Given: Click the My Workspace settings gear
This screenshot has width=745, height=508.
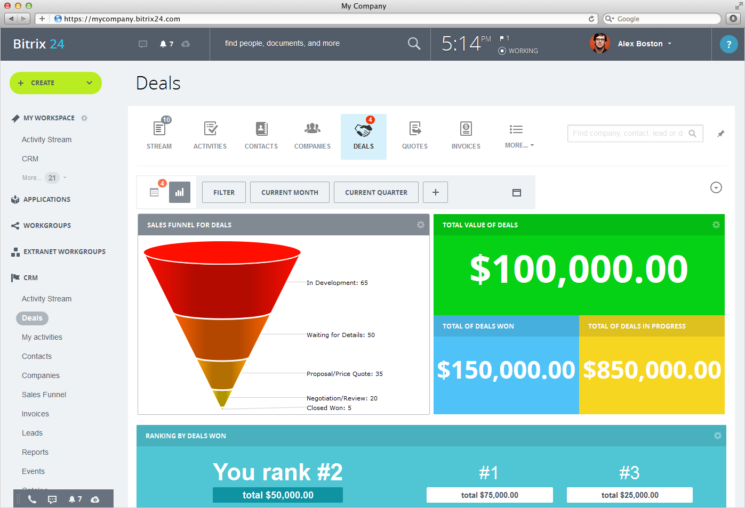Looking at the screenshot, I should pyautogui.click(x=84, y=118).
